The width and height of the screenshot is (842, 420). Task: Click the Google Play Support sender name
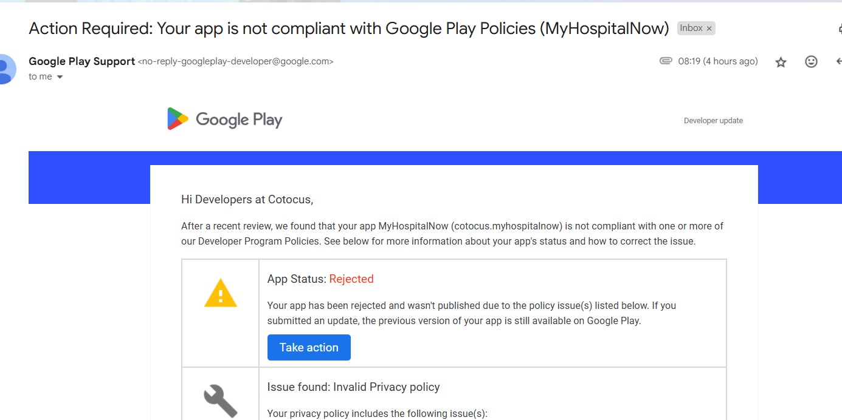pos(82,61)
